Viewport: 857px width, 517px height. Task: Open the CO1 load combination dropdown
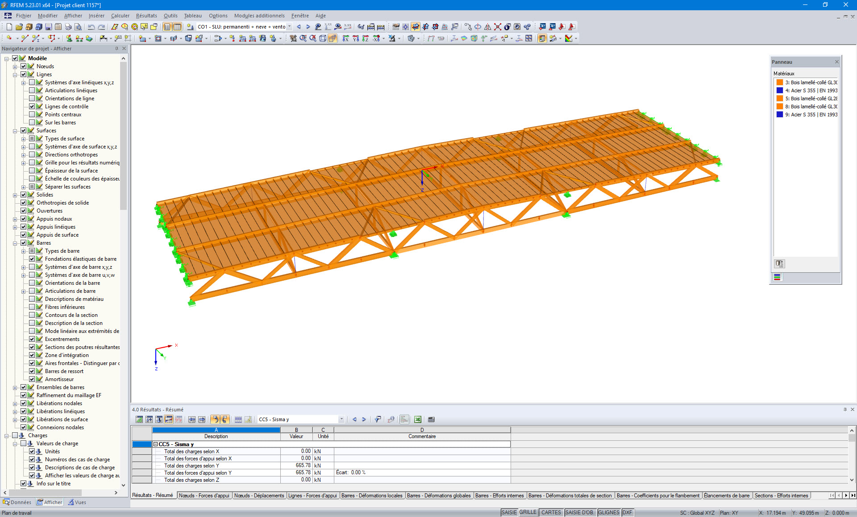coord(289,27)
